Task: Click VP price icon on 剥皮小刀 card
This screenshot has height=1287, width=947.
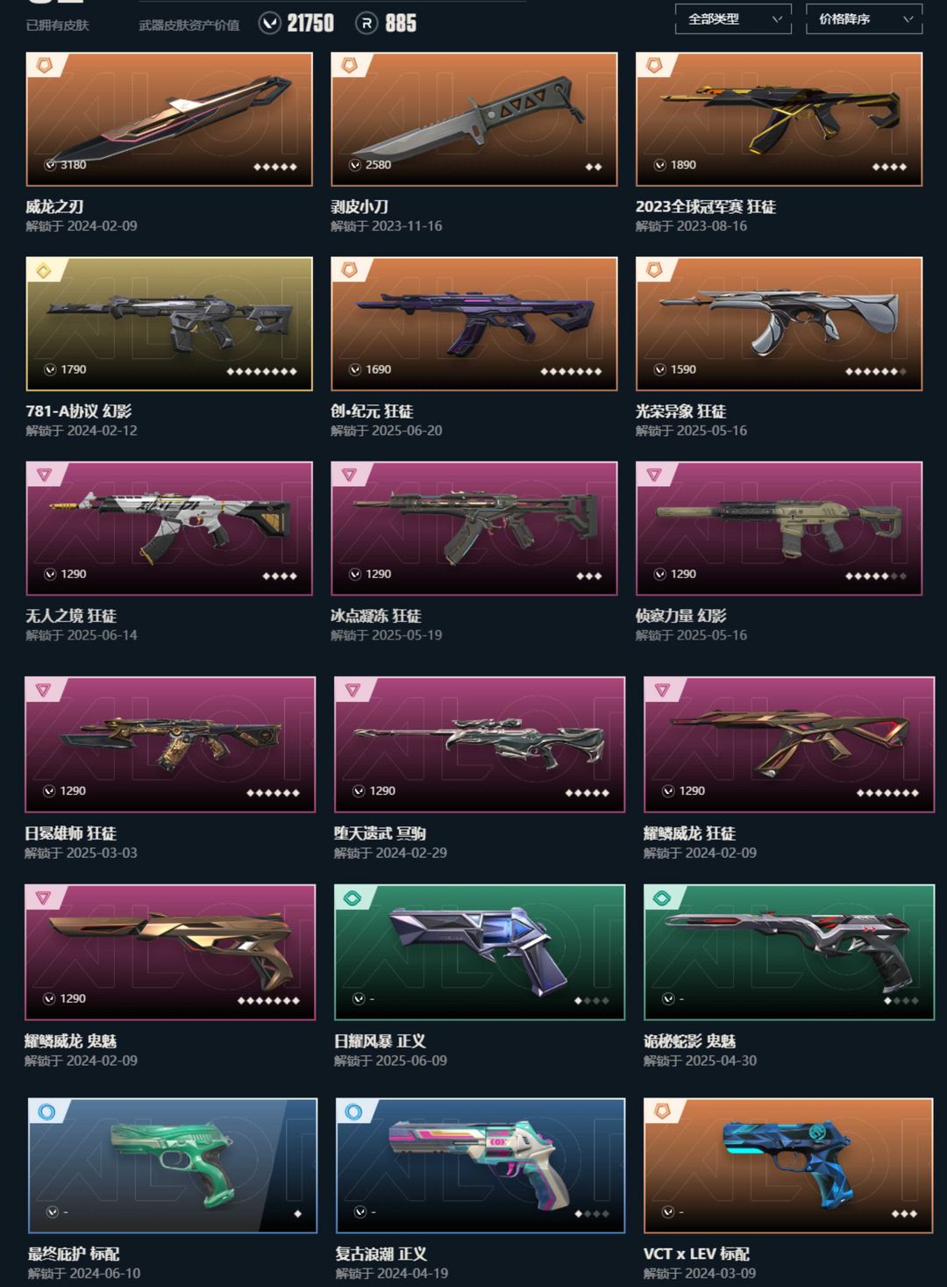Action: pos(355,165)
